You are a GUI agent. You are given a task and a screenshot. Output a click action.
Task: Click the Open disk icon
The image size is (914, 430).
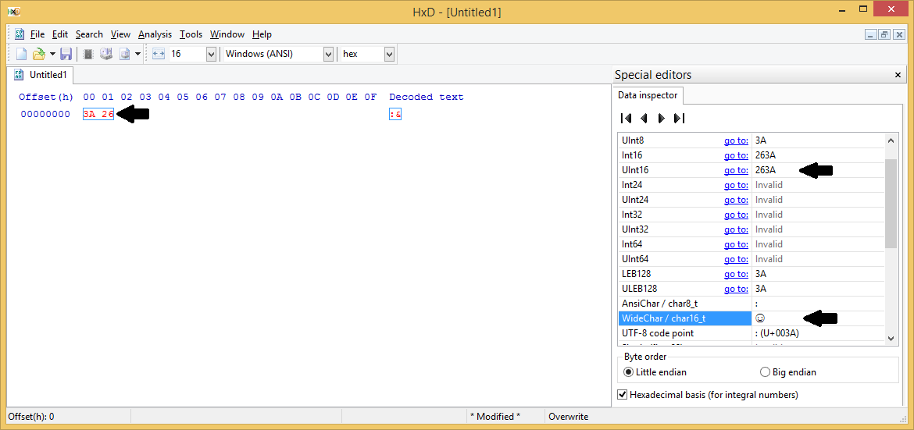pos(105,54)
